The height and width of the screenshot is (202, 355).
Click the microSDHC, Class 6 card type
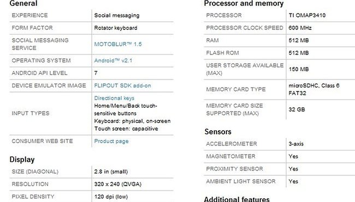pos(314,85)
